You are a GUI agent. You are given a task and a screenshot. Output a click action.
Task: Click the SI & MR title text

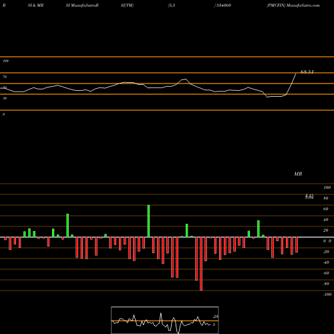click(x=35, y=5)
